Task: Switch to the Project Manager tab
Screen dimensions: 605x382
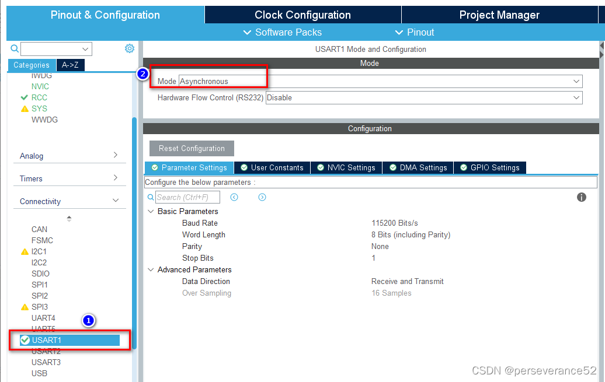Action: point(499,15)
